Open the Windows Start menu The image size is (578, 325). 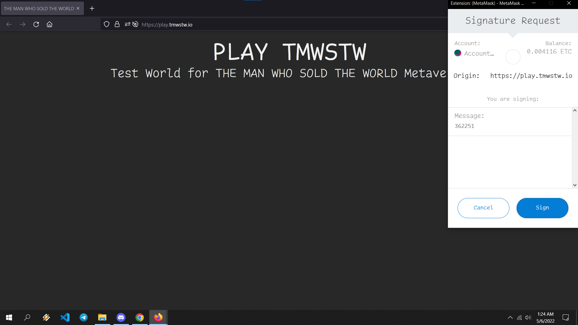tap(9, 317)
